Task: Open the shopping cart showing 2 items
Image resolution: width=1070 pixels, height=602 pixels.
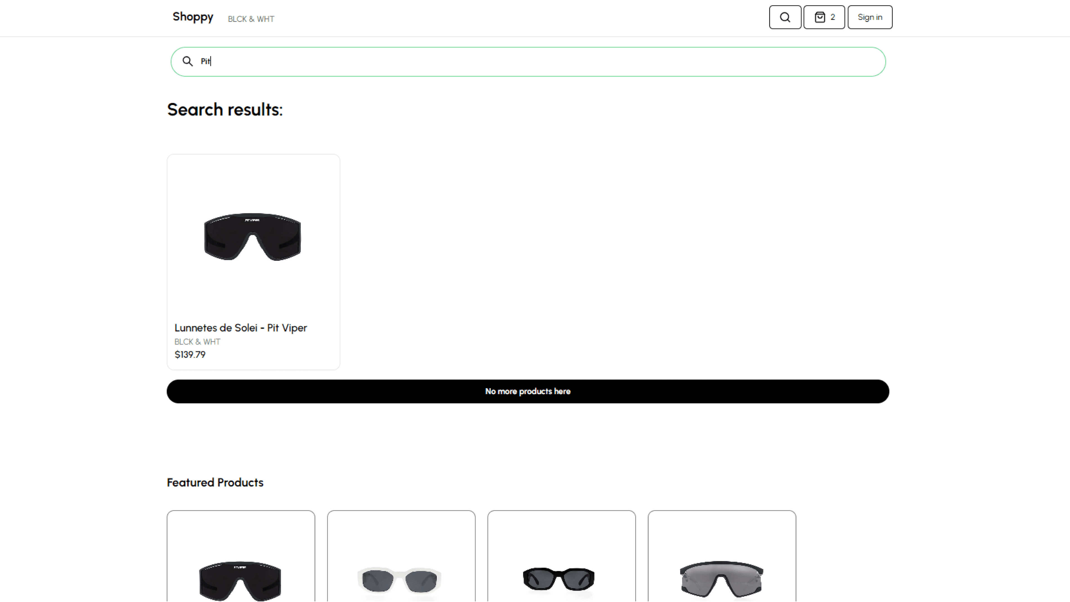Action: click(x=824, y=17)
